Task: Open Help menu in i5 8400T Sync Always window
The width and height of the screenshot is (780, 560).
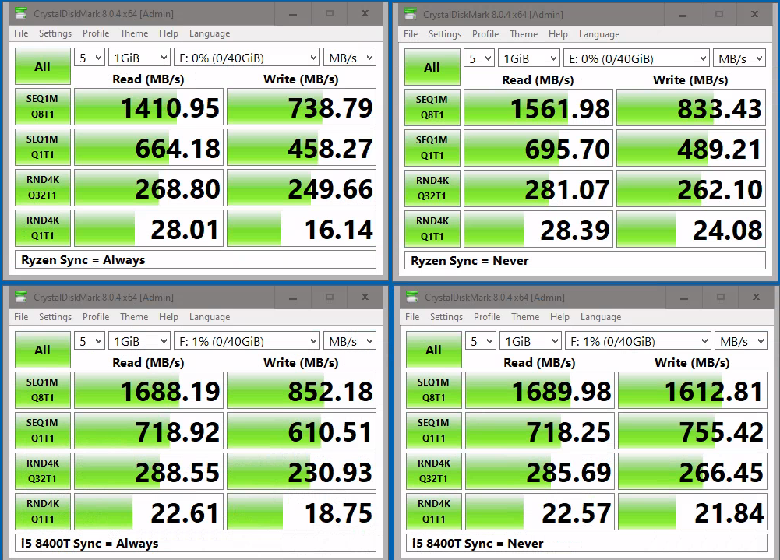Action: [168, 317]
